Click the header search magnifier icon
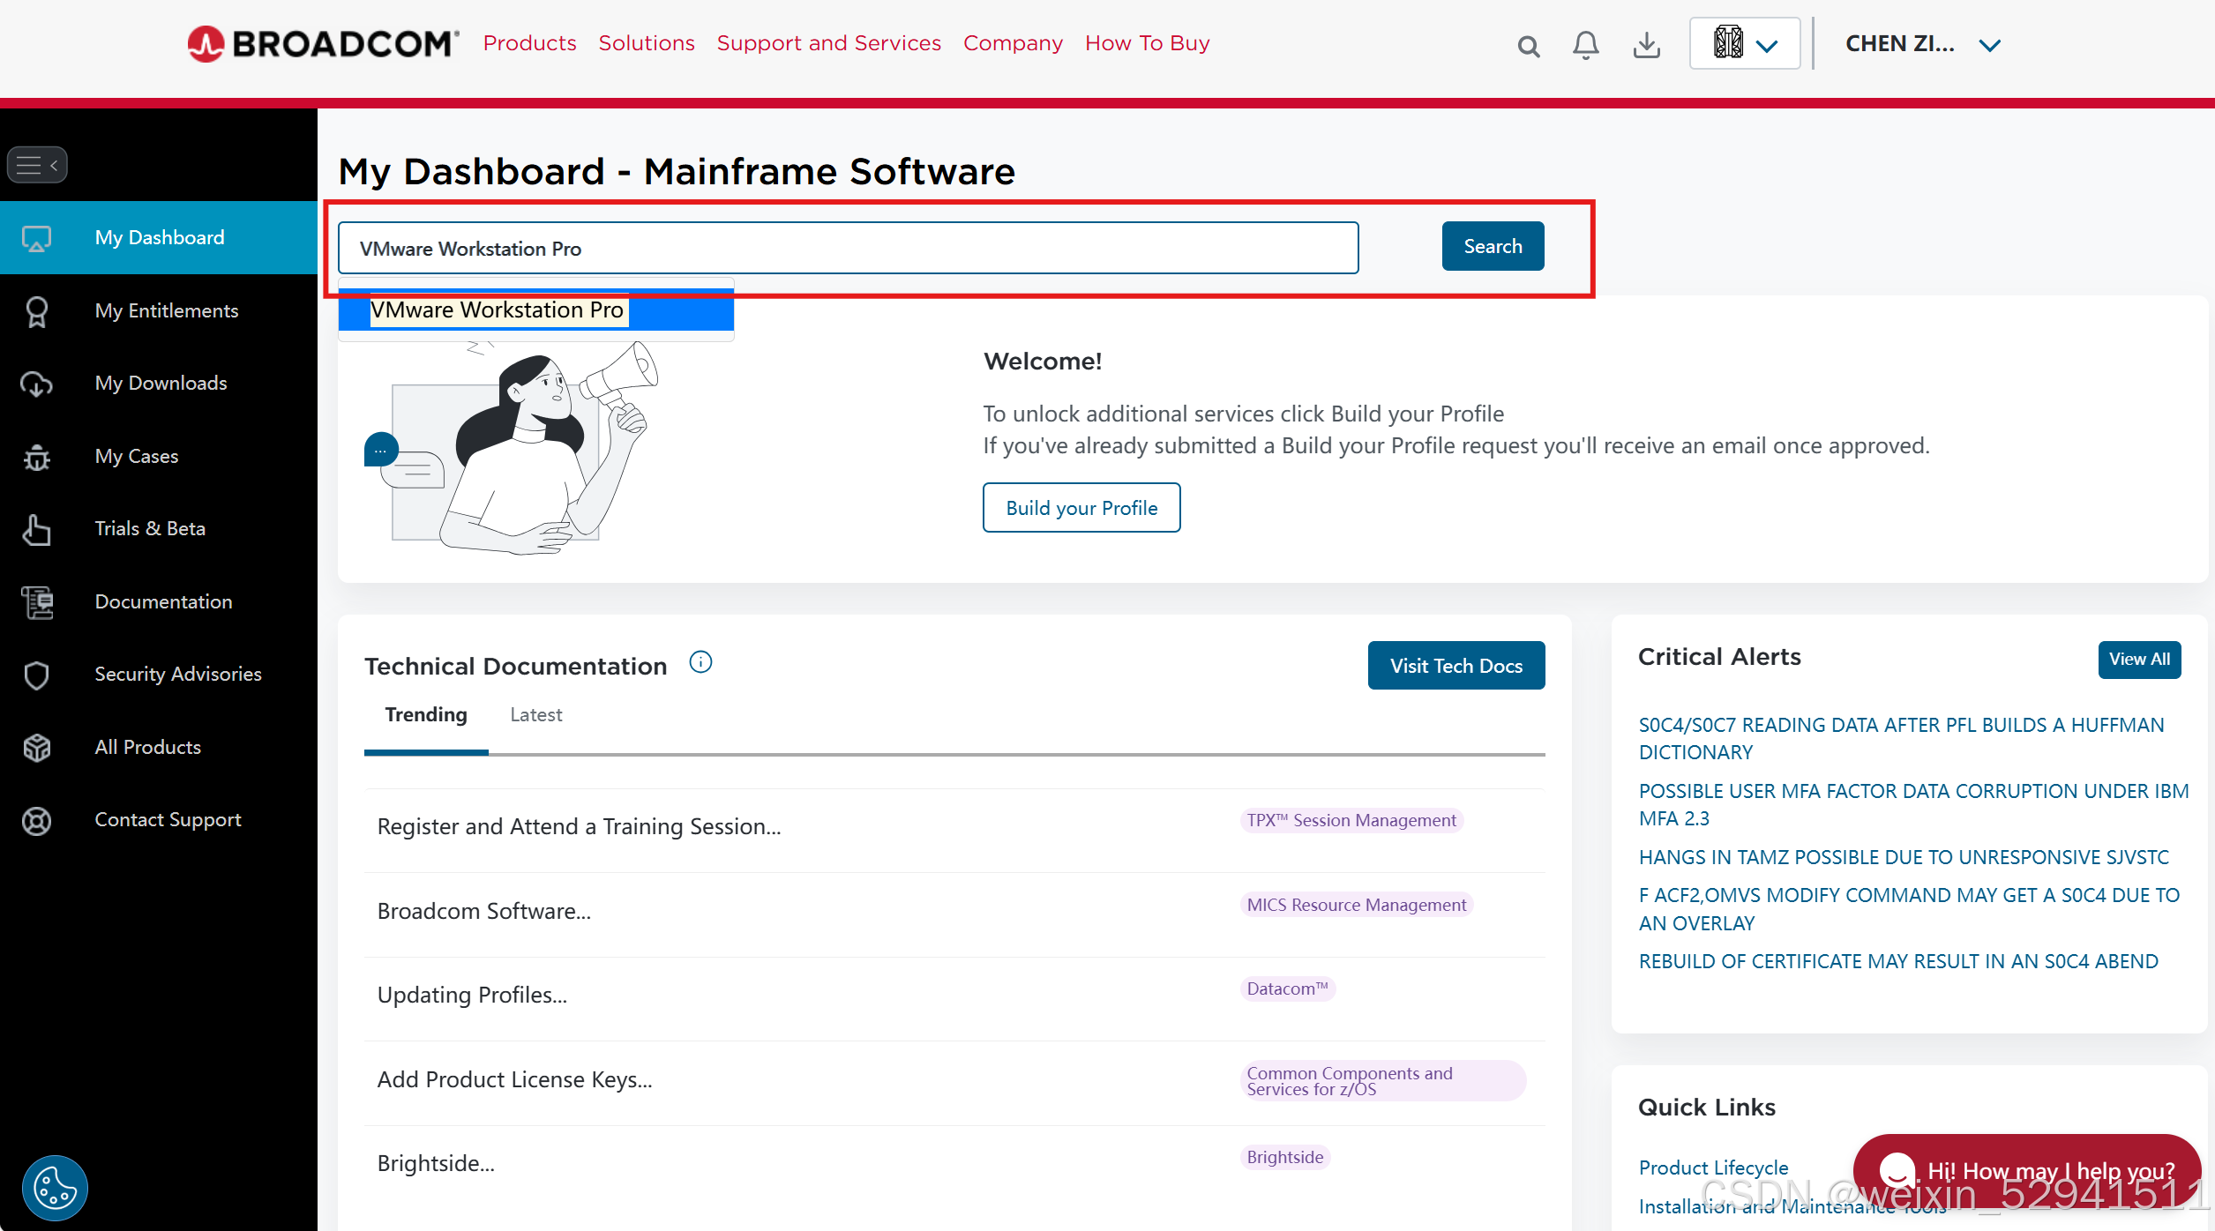This screenshot has height=1231, width=2215. (x=1528, y=46)
